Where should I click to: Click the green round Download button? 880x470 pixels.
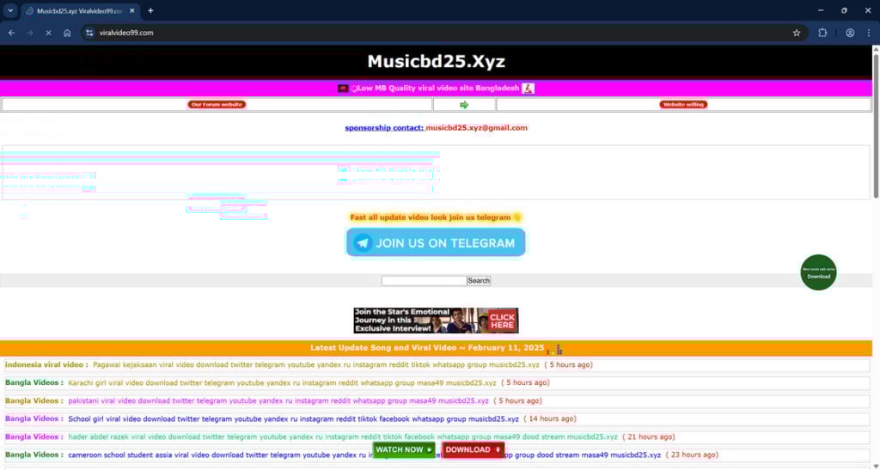(x=818, y=272)
